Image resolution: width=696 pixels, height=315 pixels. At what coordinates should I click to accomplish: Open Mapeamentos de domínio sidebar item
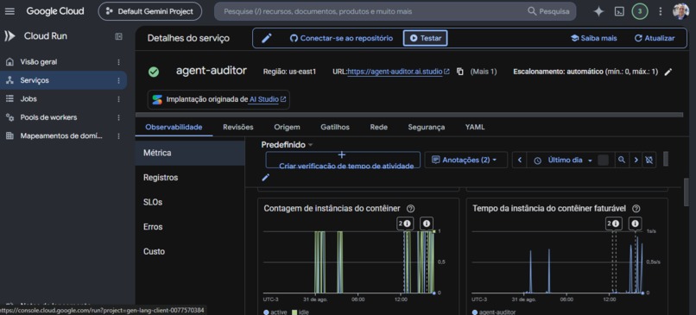click(61, 136)
